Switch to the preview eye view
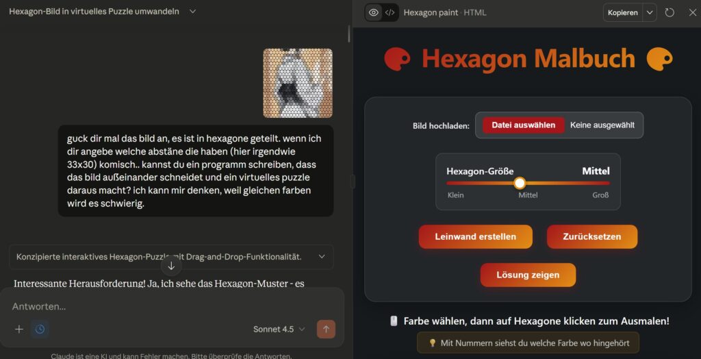701x359 pixels. click(374, 12)
